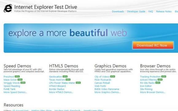Image resolution: width=178 pixels, height=111 pixels.
Task: Start the Speed Reading demo
Action: tap(12, 86)
